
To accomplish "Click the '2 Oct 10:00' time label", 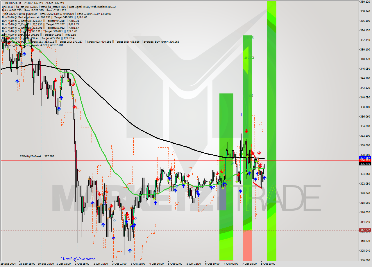I will click(101, 264).
